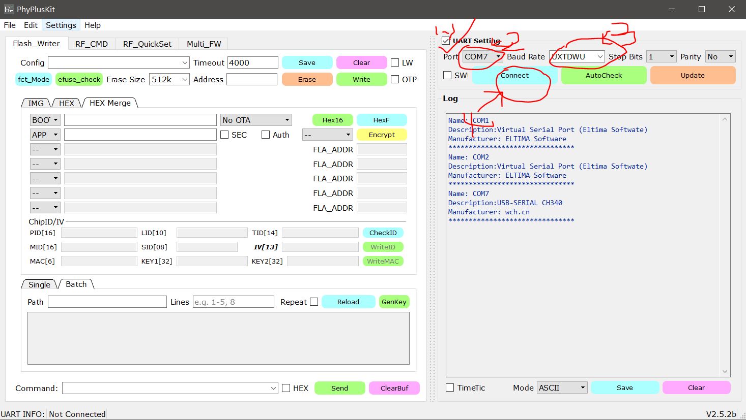Switch to the RF_QuickSet tab
Screen dimensions: 746x420
pos(147,44)
